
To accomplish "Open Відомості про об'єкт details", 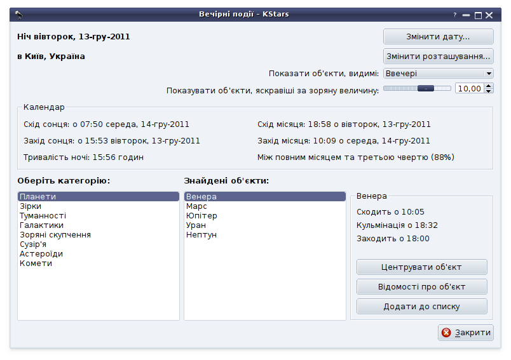I will pos(421,287).
